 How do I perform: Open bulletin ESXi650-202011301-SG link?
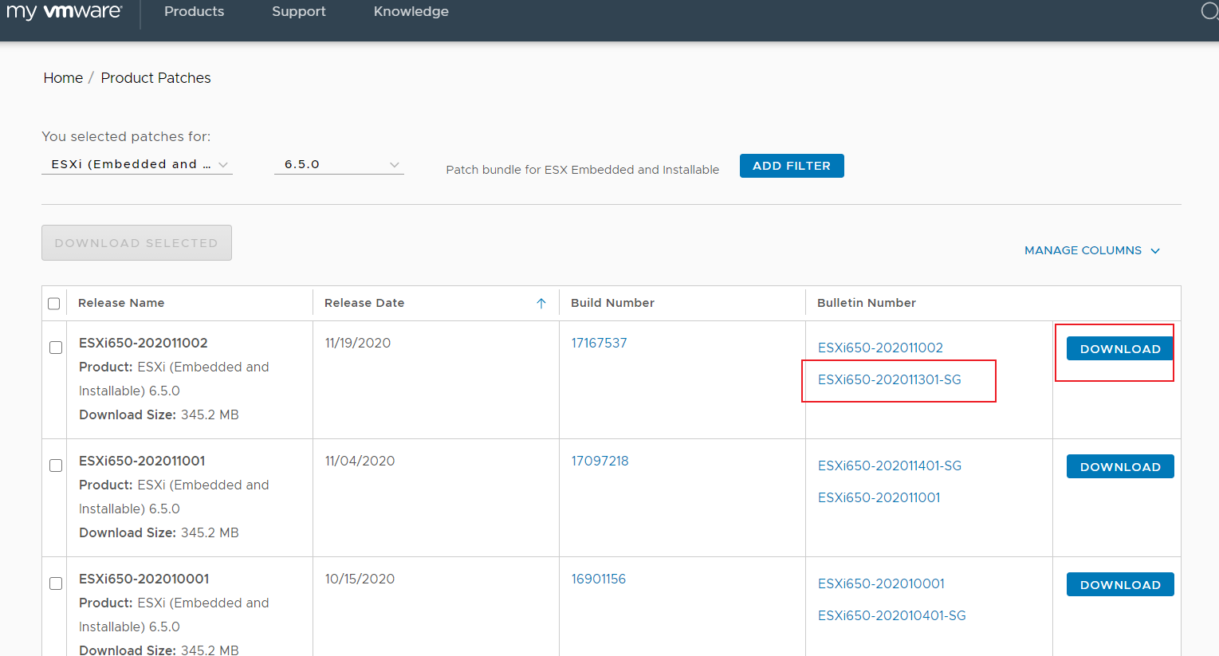click(x=890, y=379)
